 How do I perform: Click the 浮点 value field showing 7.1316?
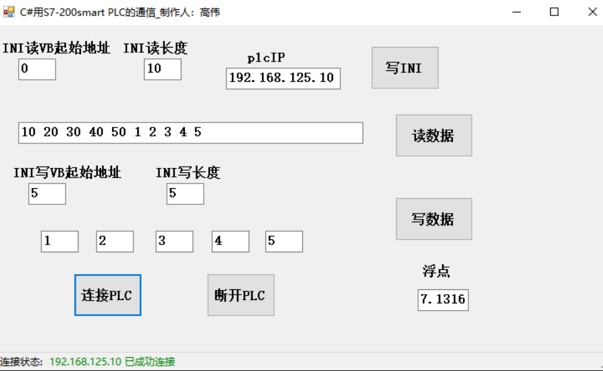443,299
